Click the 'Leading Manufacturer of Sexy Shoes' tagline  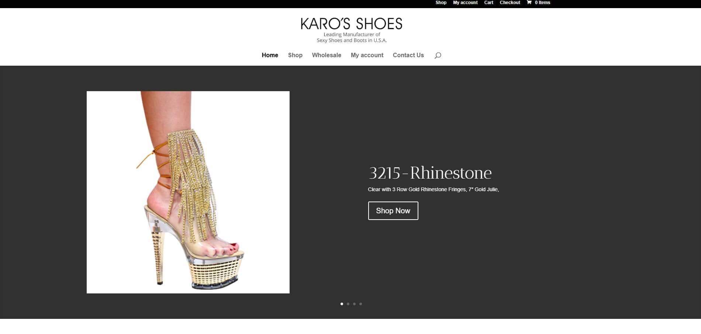352,37
